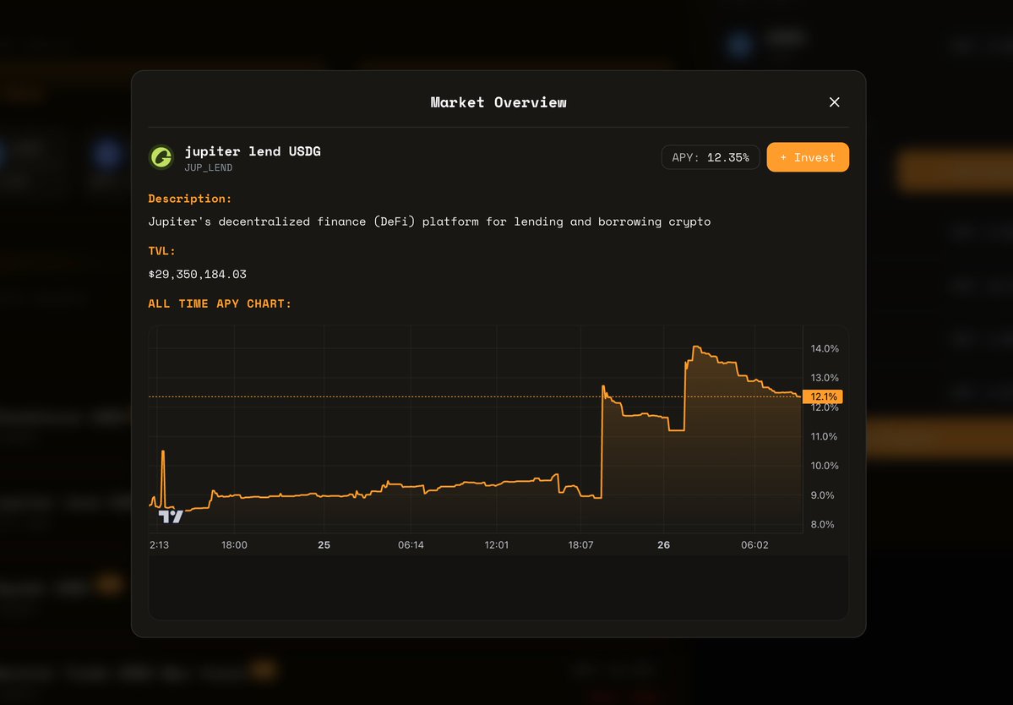The height and width of the screenshot is (705, 1013).
Task: Click the 12.1% current value price label
Action: coord(822,396)
